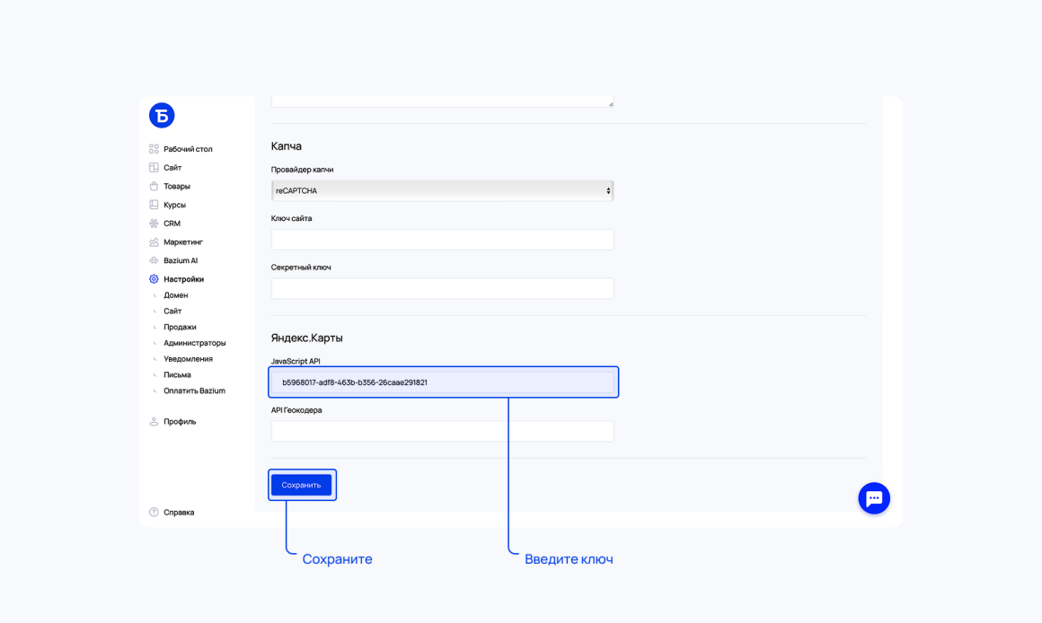The image size is (1042, 623).
Task: Open the Провайдер капчи reCAPTCHA dropdown
Action: point(442,190)
